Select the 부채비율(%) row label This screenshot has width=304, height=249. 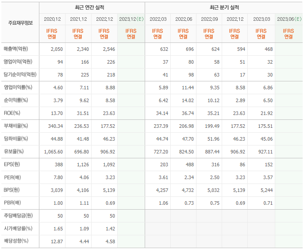(x=16, y=126)
